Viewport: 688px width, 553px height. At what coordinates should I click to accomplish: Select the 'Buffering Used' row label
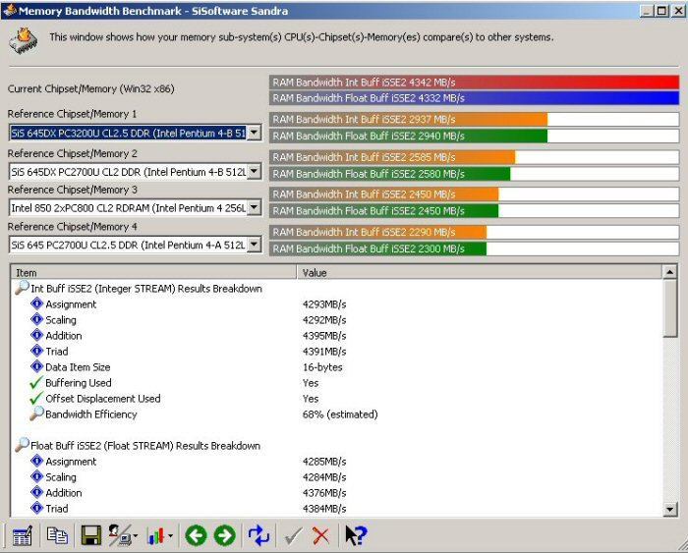pyautogui.click(x=78, y=382)
